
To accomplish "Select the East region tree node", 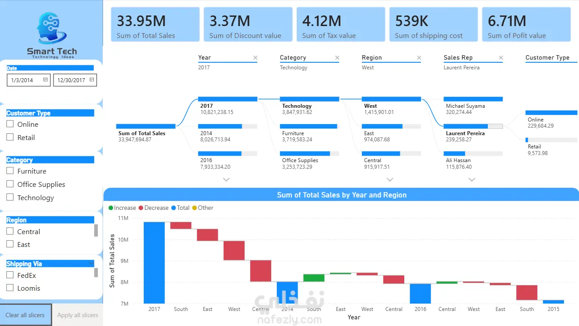I will pyautogui.click(x=391, y=133).
